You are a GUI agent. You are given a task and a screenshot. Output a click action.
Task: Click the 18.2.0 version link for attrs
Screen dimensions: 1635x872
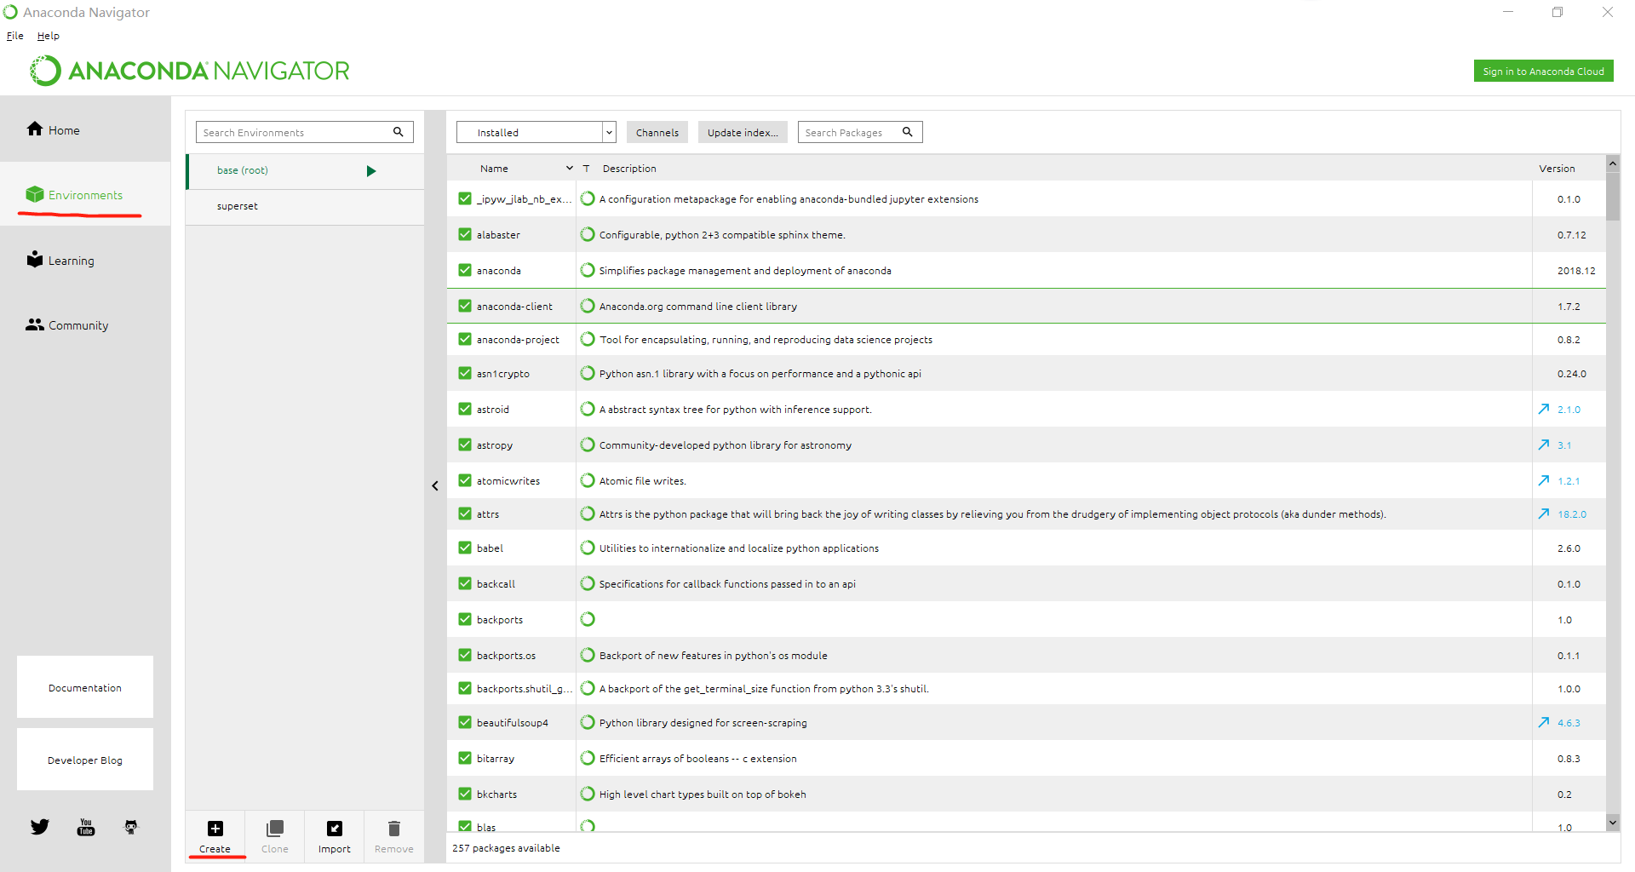point(1572,514)
